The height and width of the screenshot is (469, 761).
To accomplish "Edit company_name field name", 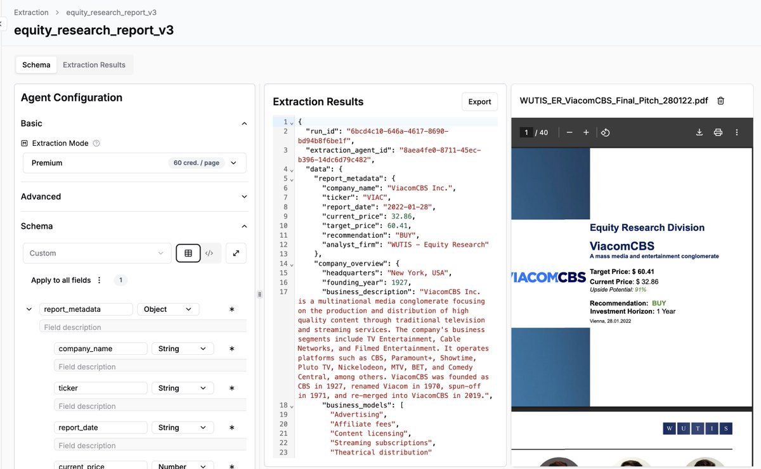I will pos(100,349).
